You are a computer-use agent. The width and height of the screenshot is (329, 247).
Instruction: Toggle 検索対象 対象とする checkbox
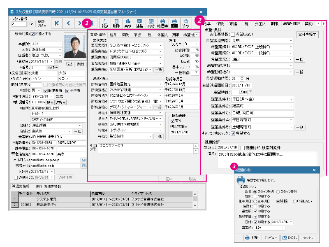(x=33, y=34)
